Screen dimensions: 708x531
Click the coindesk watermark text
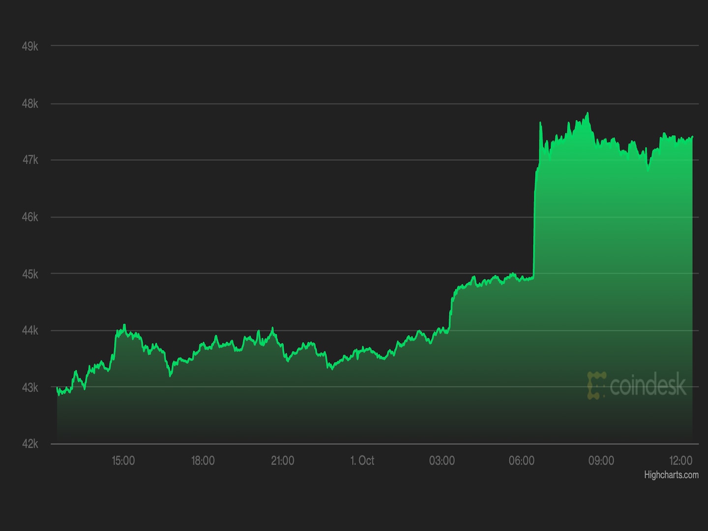(x=648, y=385)
